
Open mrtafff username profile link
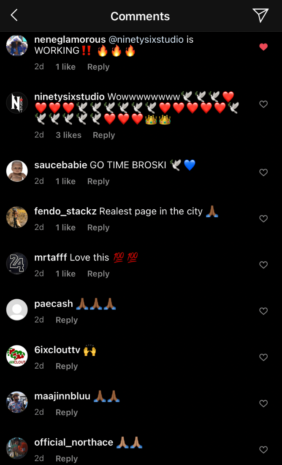point(51,257)
